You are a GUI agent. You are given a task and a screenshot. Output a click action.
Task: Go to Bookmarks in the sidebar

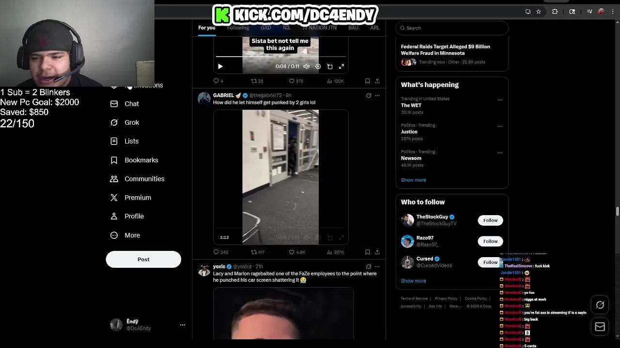pos(134,160)
